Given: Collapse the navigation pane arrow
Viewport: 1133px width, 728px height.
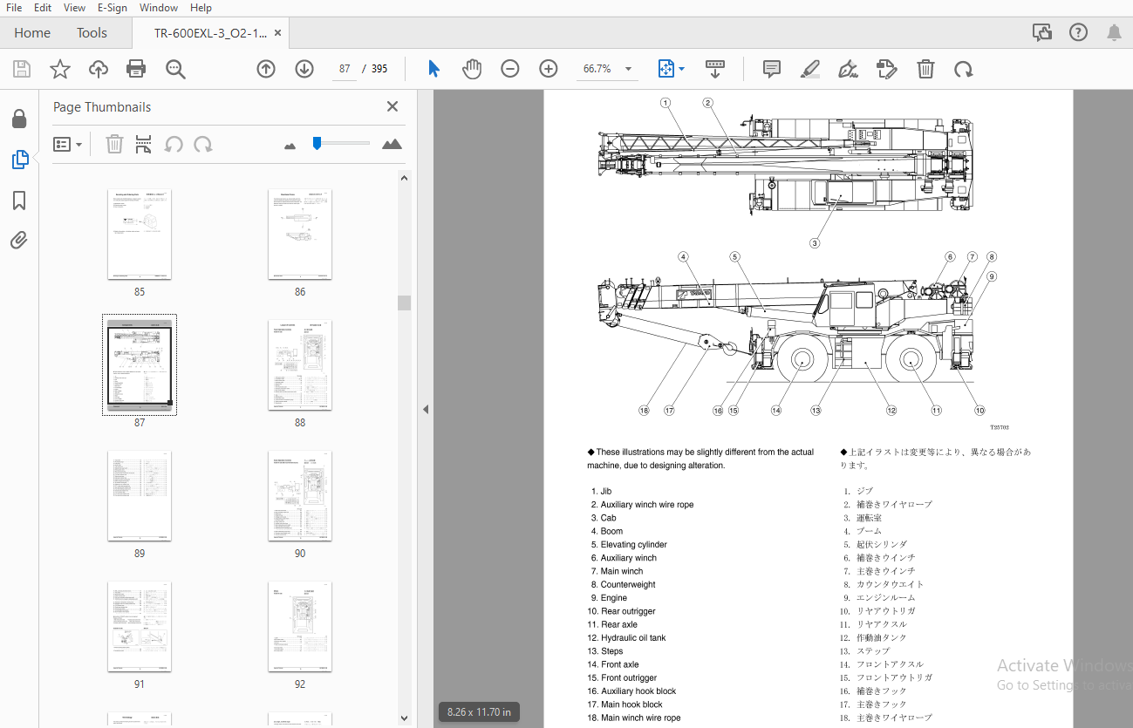Looking at the screenshot, I should [x=426, y=409].
